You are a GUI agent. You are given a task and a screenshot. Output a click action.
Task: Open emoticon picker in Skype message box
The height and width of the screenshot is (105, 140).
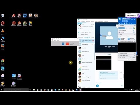[x=122, y=86]
